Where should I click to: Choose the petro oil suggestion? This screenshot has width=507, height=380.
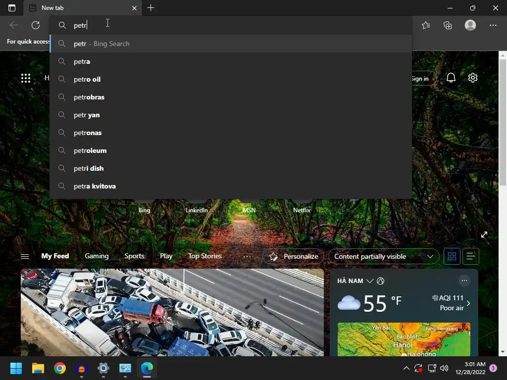point(231,79)
